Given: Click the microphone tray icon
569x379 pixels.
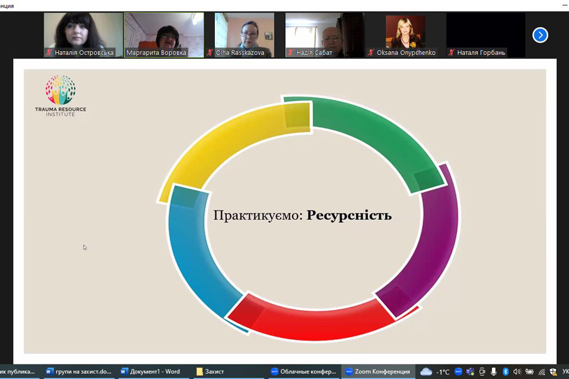Looking at the screenshot, I should click(x=494, y=371).
